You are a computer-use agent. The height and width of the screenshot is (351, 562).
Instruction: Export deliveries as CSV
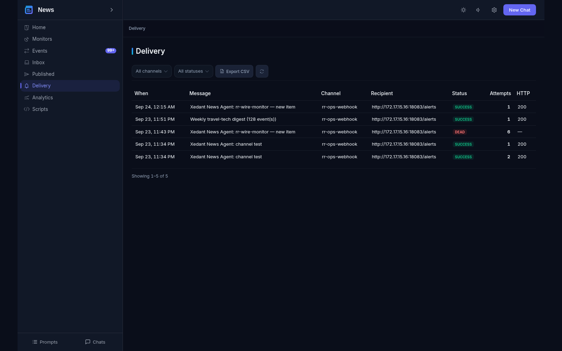click(x=234, y=71)
